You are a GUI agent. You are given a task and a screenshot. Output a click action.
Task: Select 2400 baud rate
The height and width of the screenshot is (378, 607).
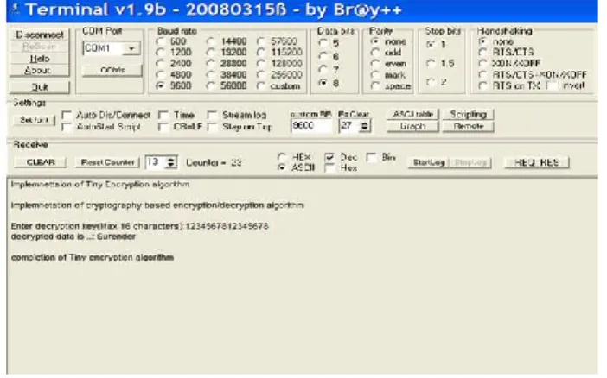click(x=160, y=63)
